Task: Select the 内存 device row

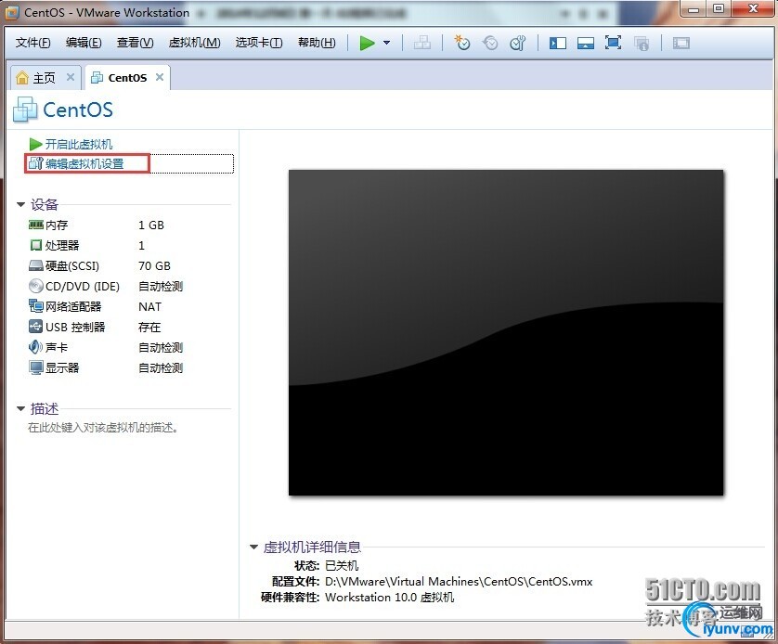Action: click(128, 225)
